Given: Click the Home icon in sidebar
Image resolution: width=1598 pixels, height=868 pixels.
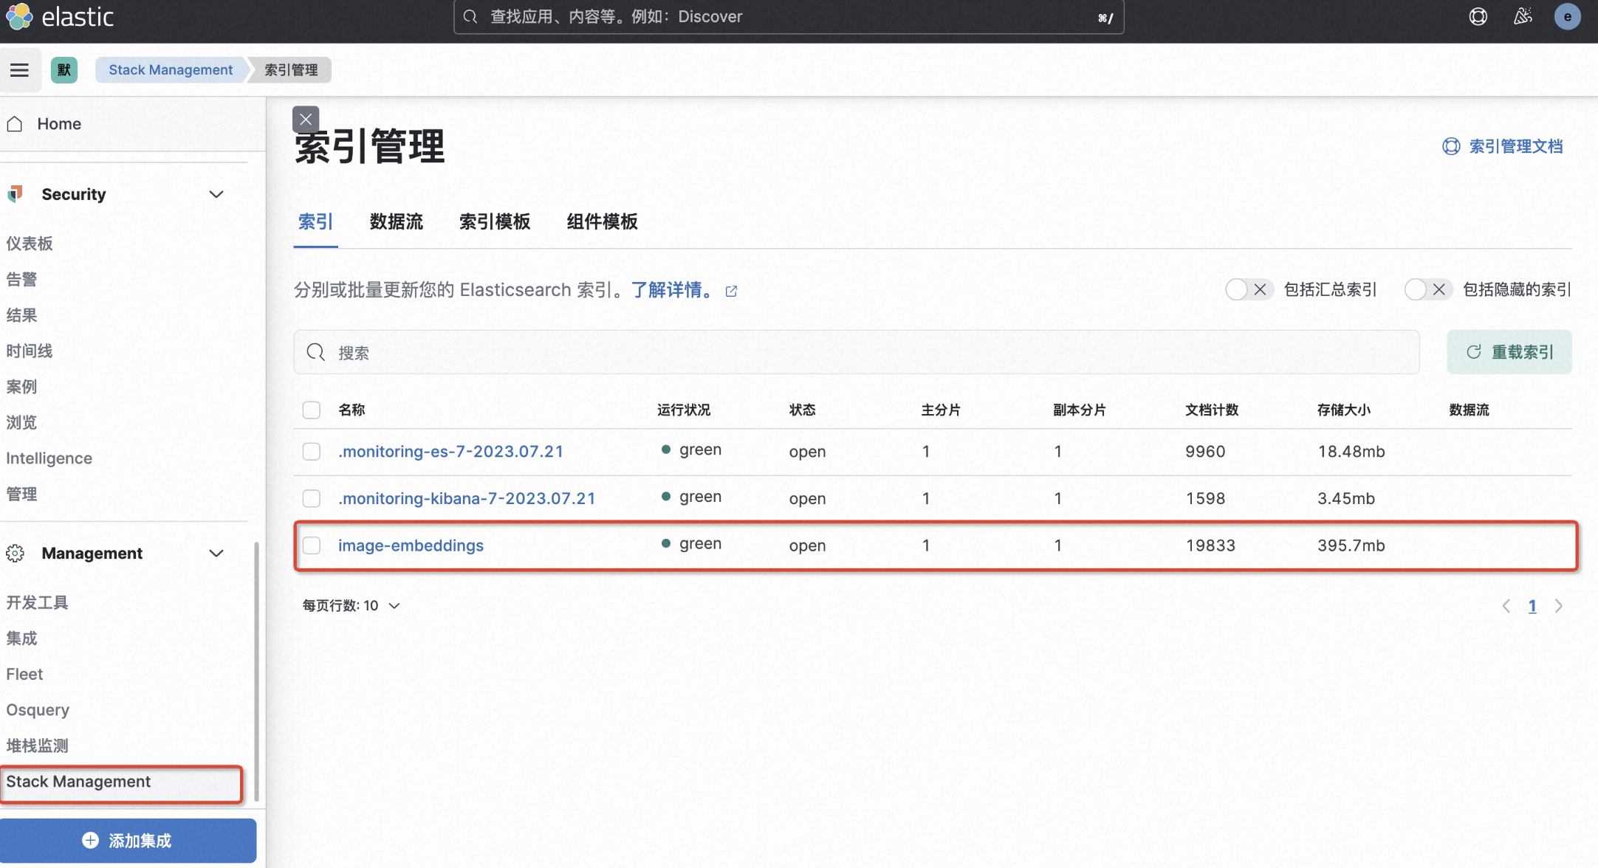Looking at the screenshot, I should (x=16, y=123).
